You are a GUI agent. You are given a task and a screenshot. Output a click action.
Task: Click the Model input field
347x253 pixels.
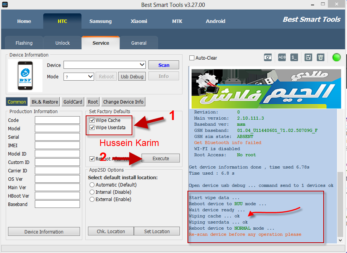(57, 128)
